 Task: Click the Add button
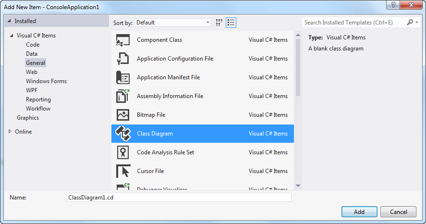tap(359, 212)
